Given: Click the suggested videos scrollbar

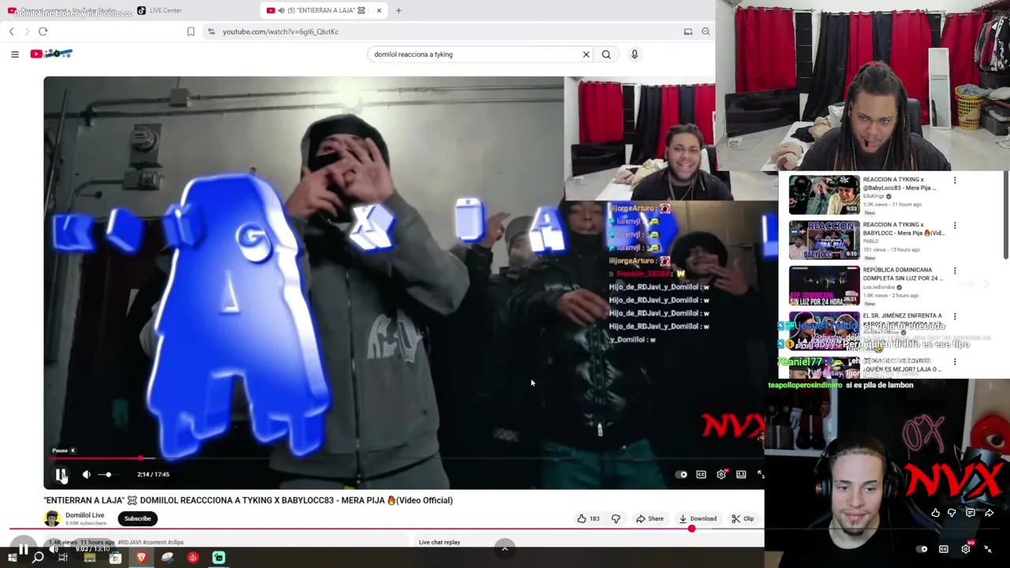Looking at the screenshot, I should point(1006,215).
